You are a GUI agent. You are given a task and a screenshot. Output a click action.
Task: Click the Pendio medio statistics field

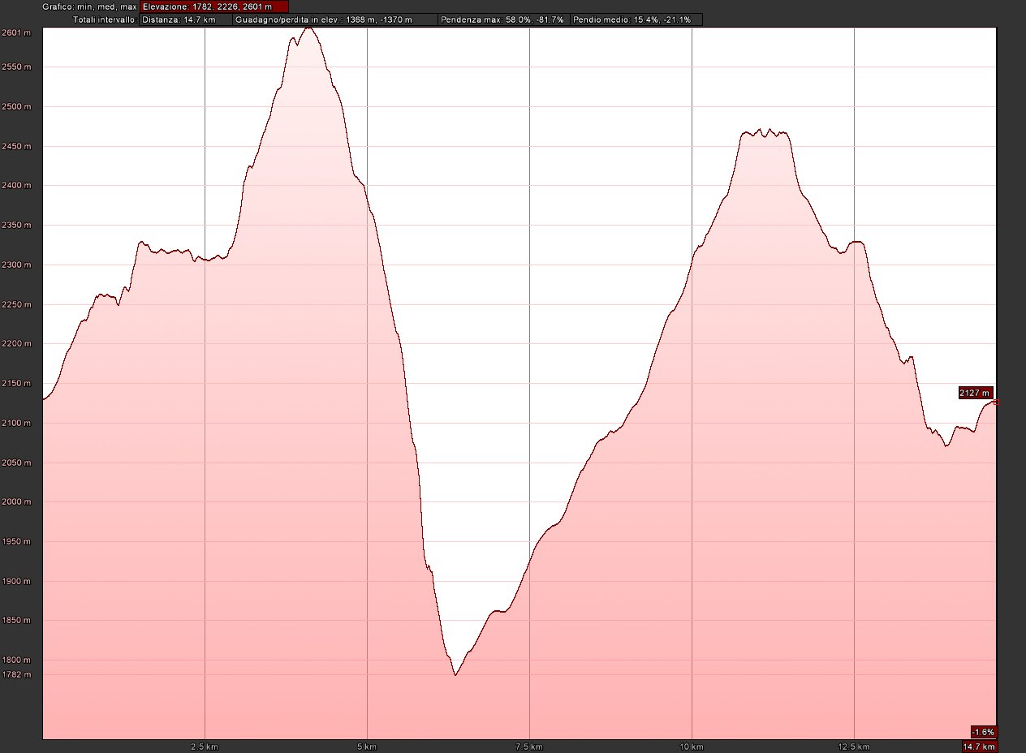click(636, 19)
